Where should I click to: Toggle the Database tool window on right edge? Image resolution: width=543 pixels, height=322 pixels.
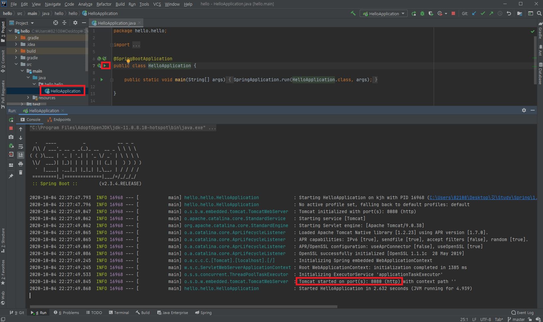click(x=540, y=74)
